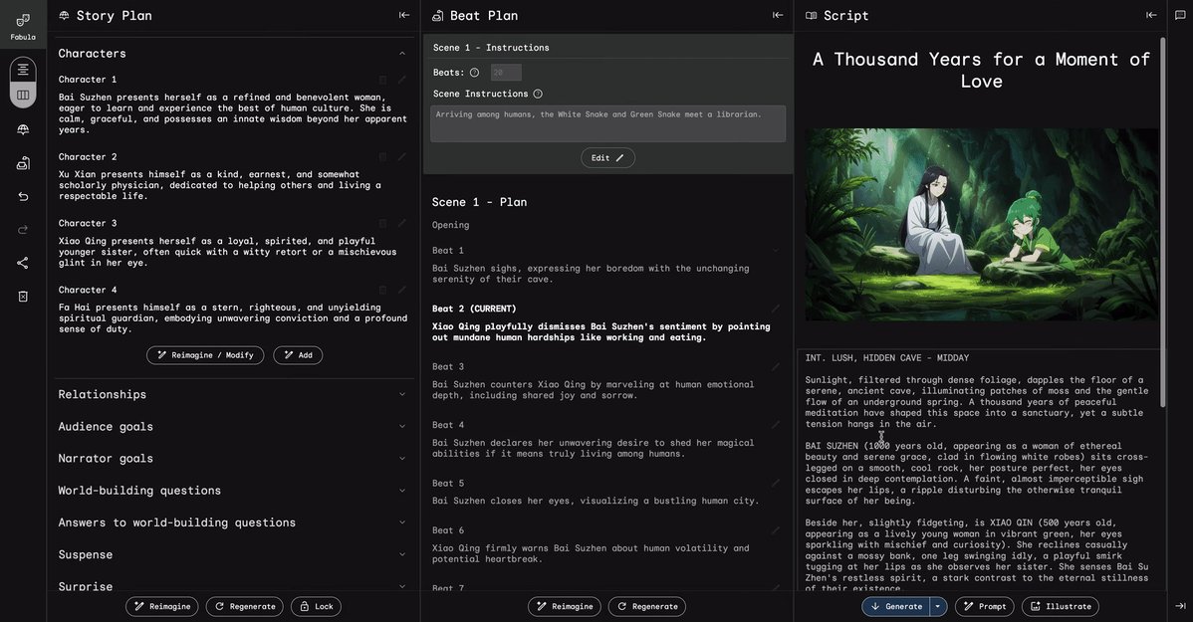Switch to the single text layout toggle

click(x=23, y=69)
